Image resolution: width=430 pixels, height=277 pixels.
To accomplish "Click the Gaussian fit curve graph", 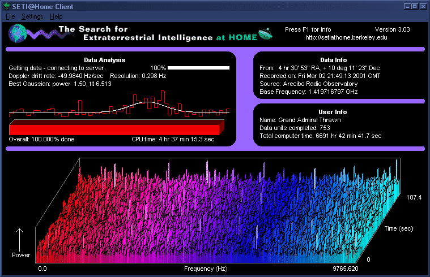I will [119, 104].
